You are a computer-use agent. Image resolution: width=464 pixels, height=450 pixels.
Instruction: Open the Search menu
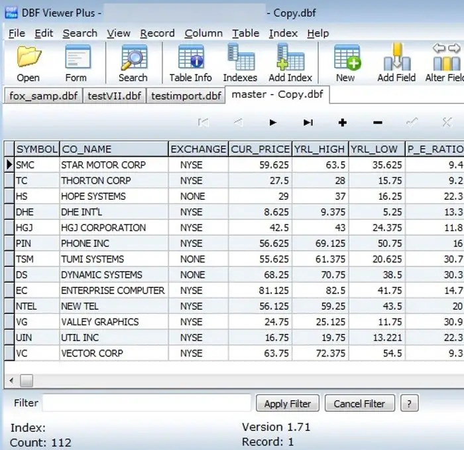[80, 33]
